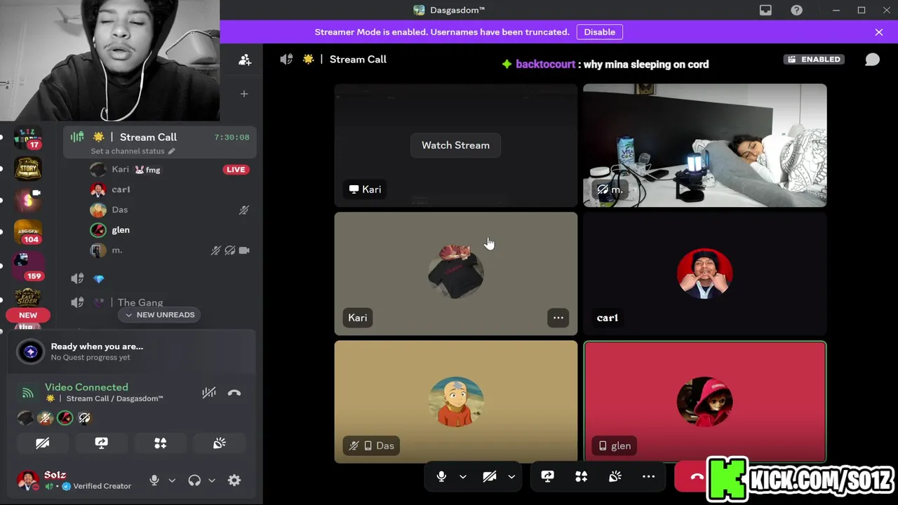Deafen with the headphones icon
Image resolution: width=898 pixels, height=505 pixels.
click(x=194, y=480)
